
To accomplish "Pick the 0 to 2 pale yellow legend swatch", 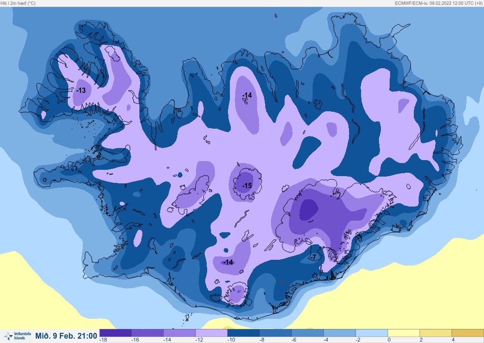I will click(x=404, y=333).
